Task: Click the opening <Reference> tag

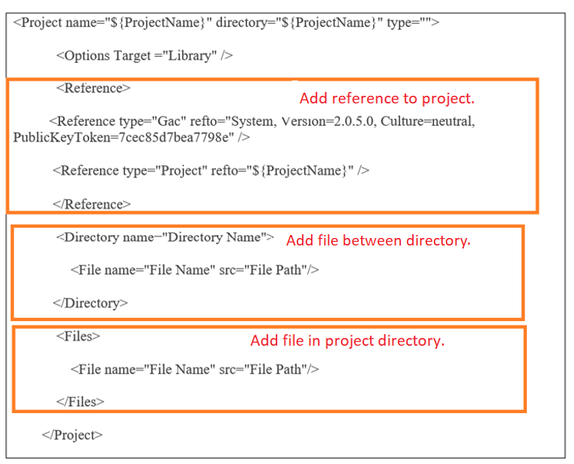Action: click(x=93, y=88)
